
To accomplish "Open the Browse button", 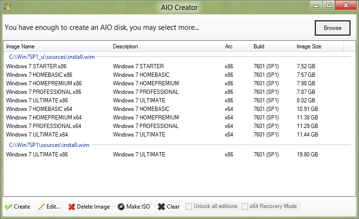I will point(332,28).
